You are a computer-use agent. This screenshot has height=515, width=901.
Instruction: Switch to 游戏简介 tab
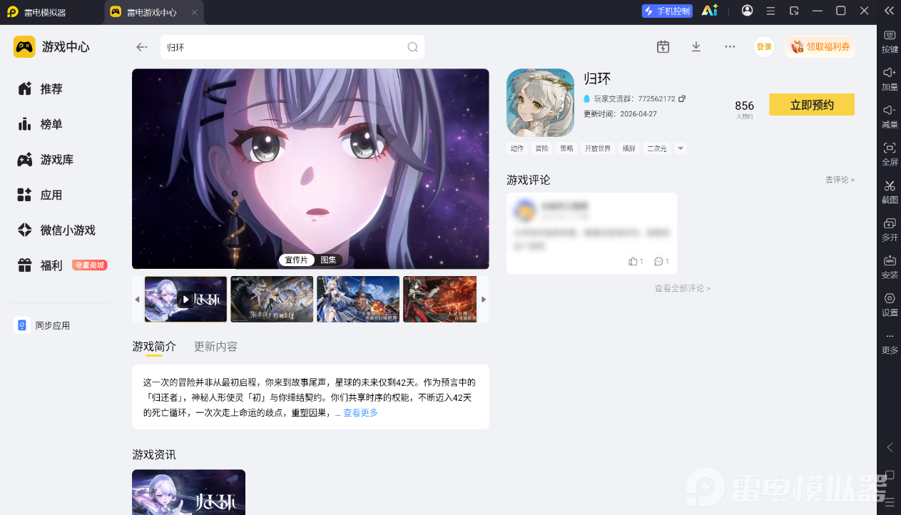pos(154,347)
